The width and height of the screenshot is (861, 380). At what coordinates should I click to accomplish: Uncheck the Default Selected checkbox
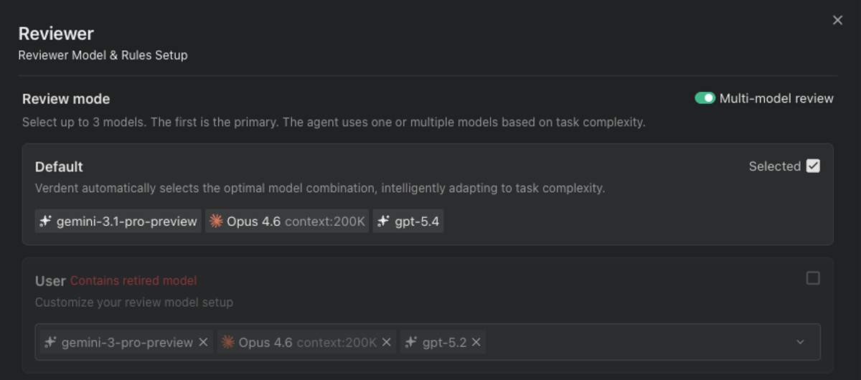pos(813,166)
